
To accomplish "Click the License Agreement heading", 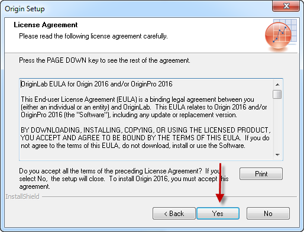I will pyautogui.click(x=46, y=25).
